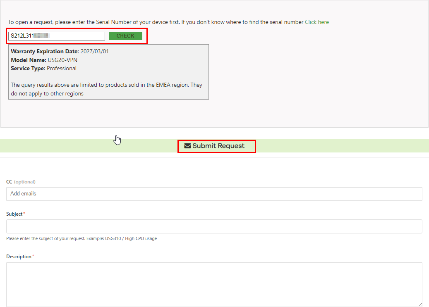
Task: Click the EMEA region disclaimer note
Action: point(106,89)
